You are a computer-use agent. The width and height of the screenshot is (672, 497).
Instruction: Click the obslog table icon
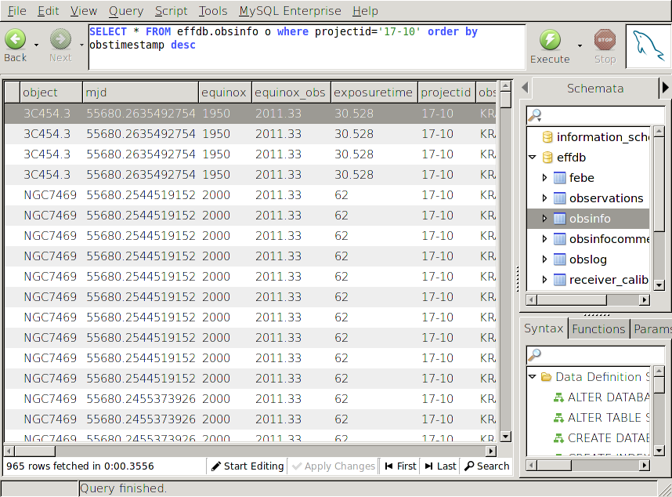coord(559,259)
